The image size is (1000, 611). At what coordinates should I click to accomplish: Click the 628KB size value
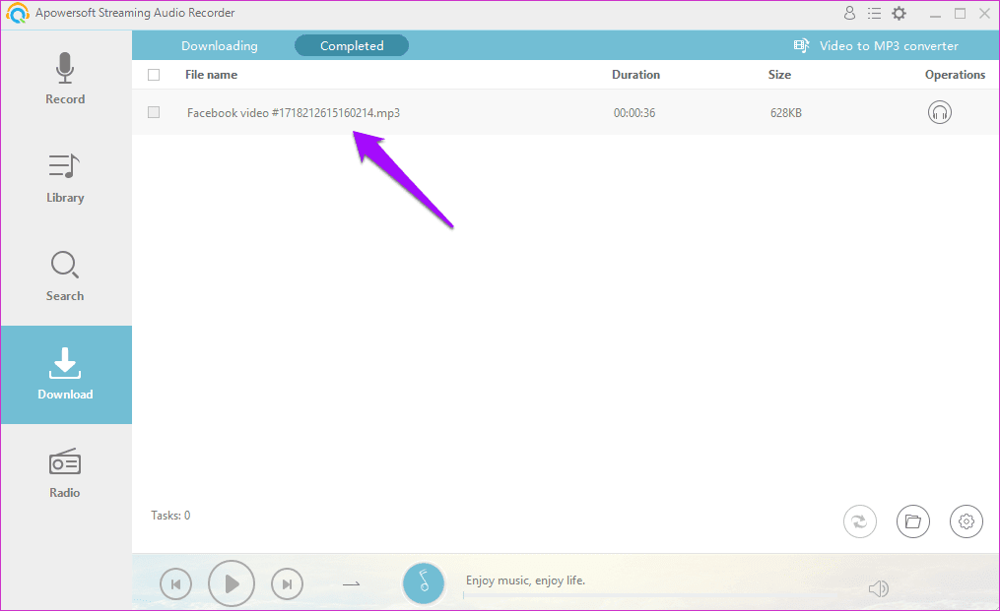click(786, 113)
